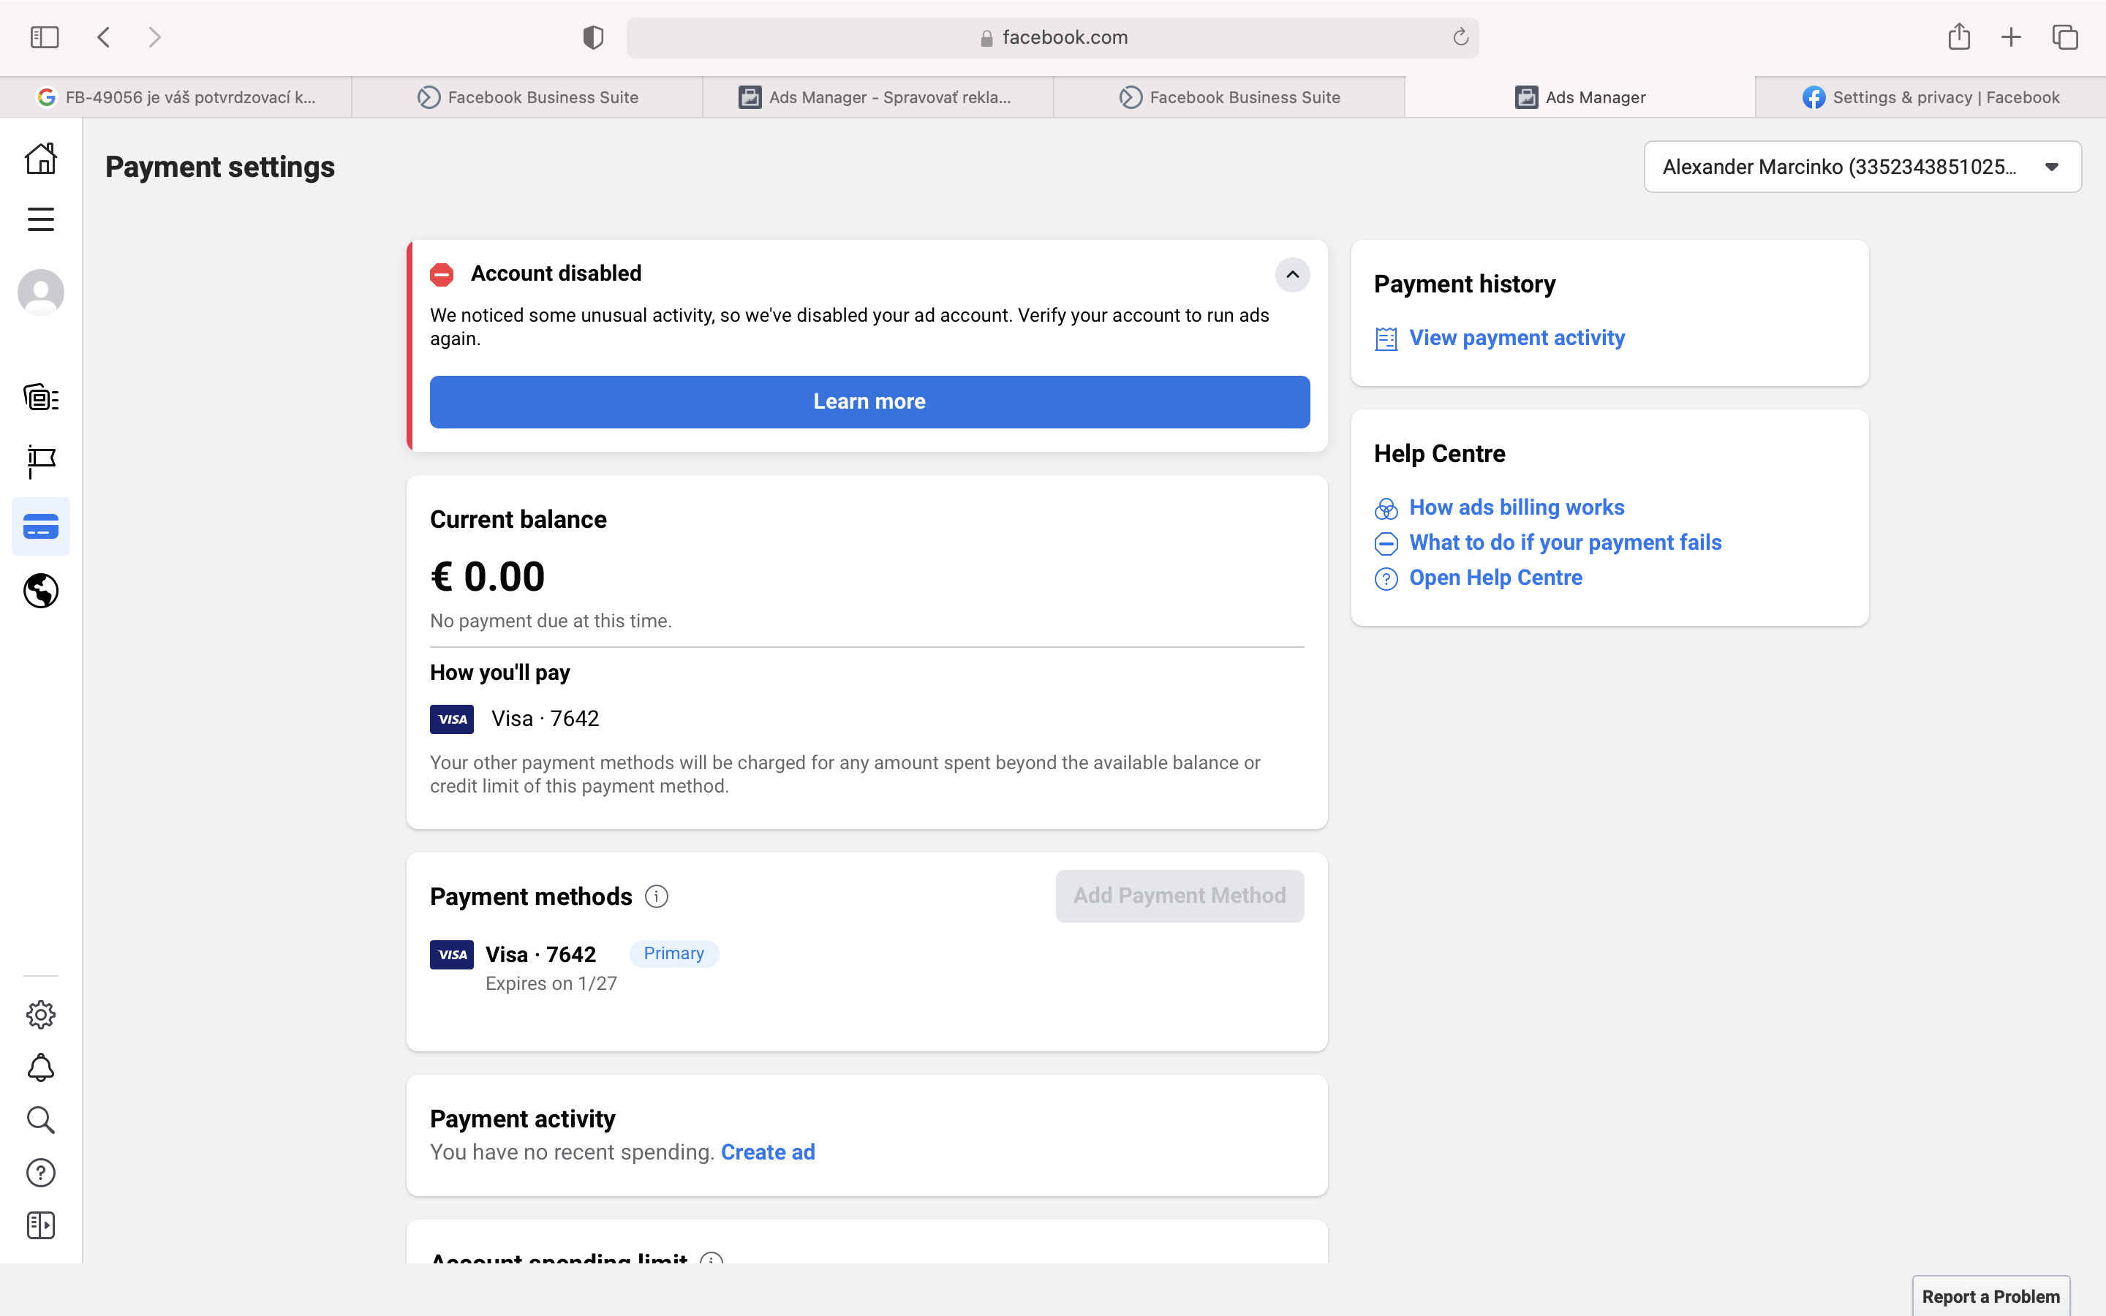Collapse the Account disabled notice
2106x1316 pixels.
coord(1292,275)
